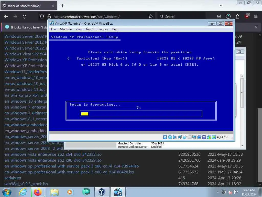Screen dimensions: 262x197
Task: Click the padlock site security icon
Action: tap(49, 17)
